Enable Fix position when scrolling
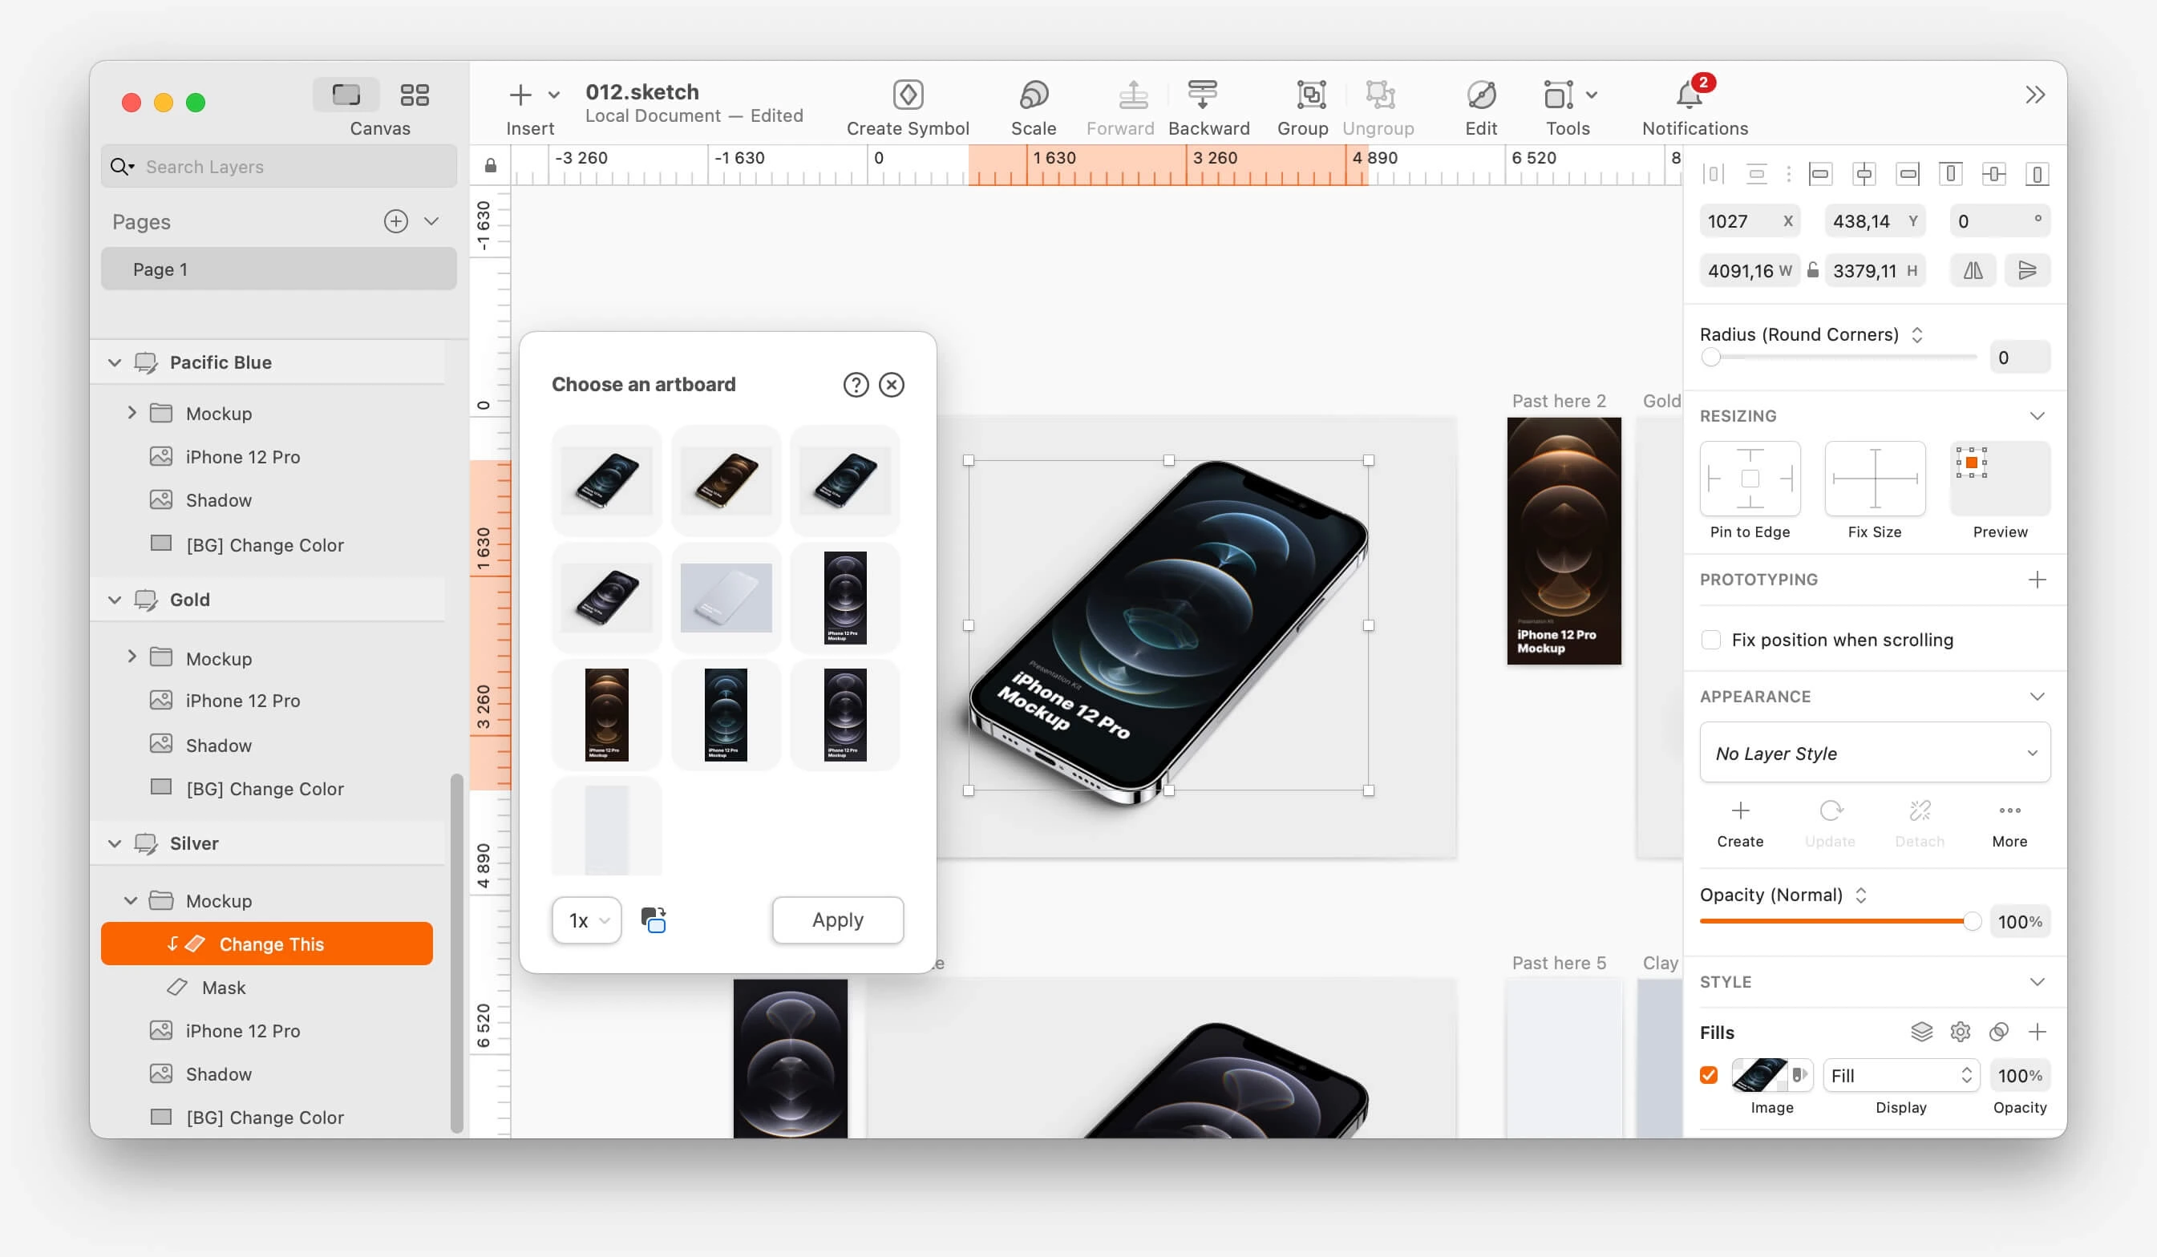Screen dimensions: 2157x1257 point(1710,640)
